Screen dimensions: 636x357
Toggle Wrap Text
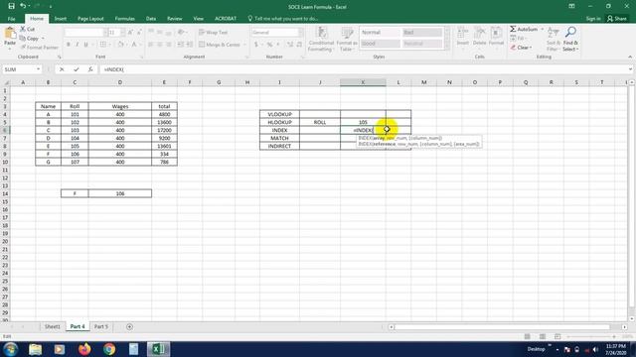(214, 33)
